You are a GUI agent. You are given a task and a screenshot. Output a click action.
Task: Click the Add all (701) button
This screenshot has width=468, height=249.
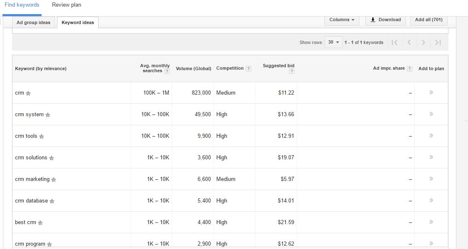point(428,20)
